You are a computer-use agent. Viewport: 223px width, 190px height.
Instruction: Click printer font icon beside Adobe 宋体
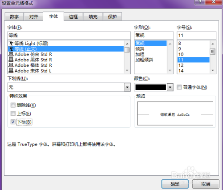coord(11,71)
